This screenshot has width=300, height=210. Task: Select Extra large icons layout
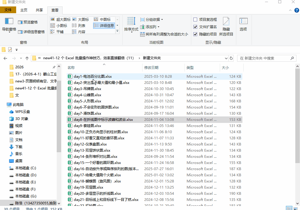61,19
